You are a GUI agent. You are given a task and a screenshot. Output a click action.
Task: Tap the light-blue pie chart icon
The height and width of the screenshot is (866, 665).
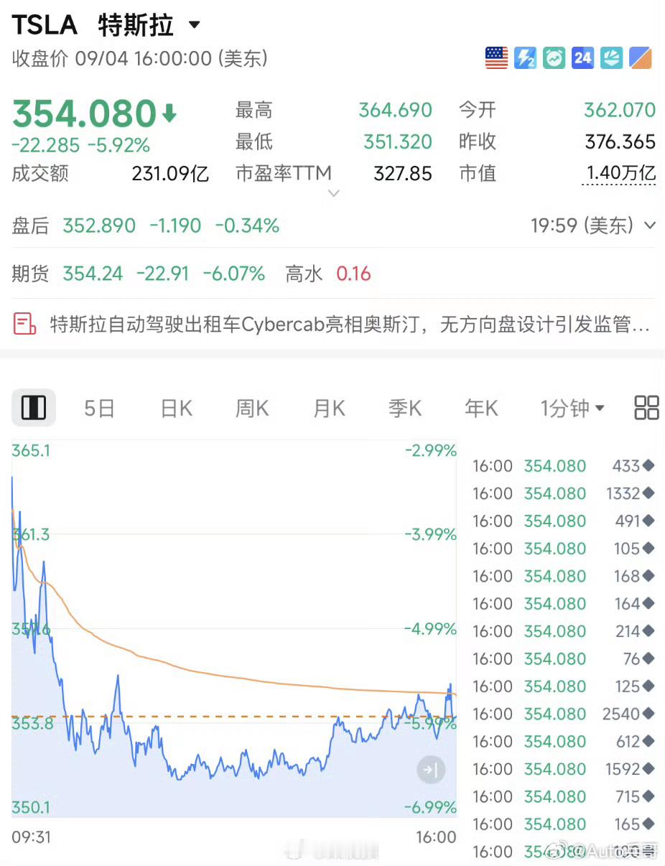tap(611, 57)
